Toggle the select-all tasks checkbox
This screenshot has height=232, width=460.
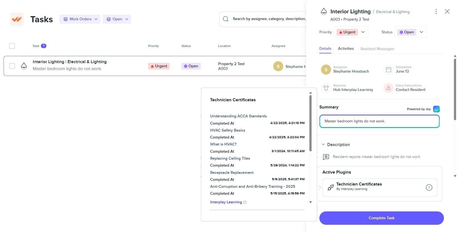(12, 46)
